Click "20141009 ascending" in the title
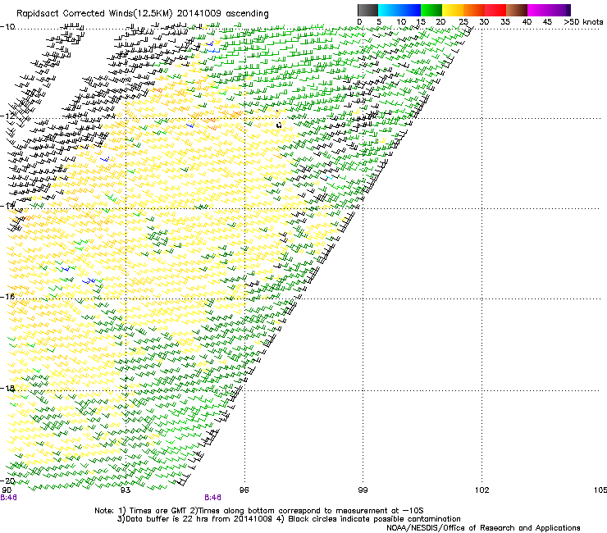 222,14
